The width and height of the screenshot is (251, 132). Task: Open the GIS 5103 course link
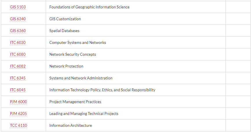point(18,7)
